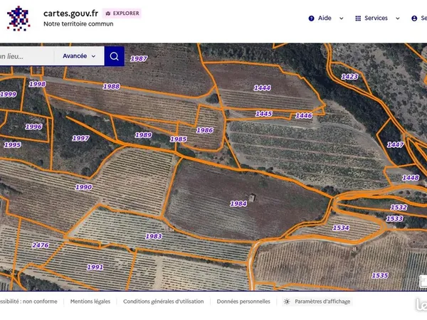
Task: Open the Avancée search dropdown
Action: 79,56
